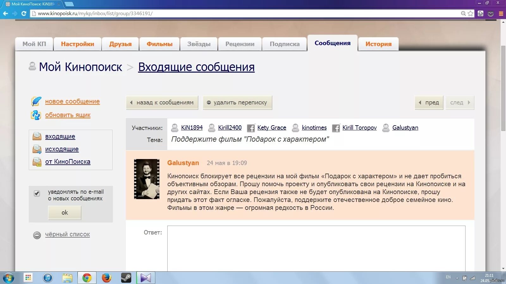Open the Windows Start menu
The width and height of the screenshot is (506, 284).
coord(8,278)
